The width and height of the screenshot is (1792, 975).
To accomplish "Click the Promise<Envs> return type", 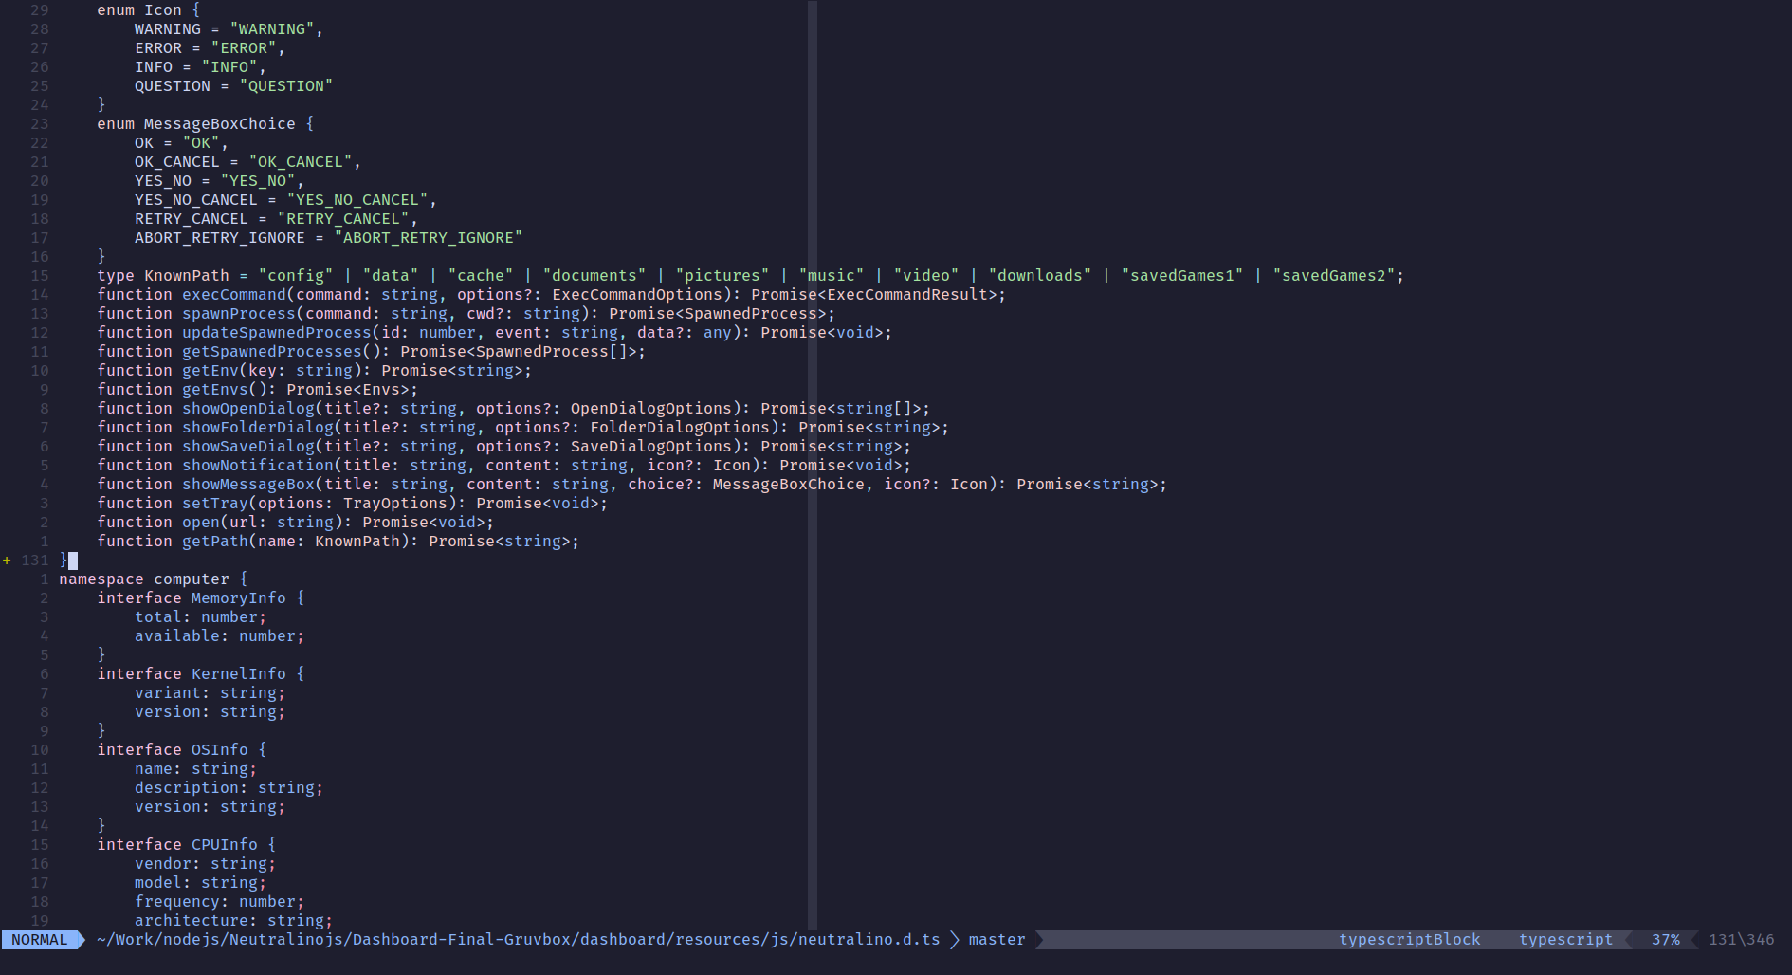I will pos(347,390).
